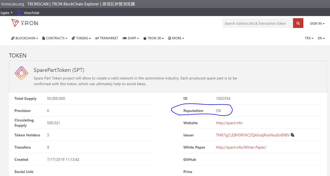This screenshot has height=176, width=330.
Task: Click the SparePartToken (SPT) heading
Action: (59, 70)
